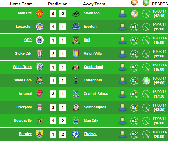This screenshot has height=148, width=172.
Task: Edit Man Utd home score prediction box
Action: tap(53, 13)
